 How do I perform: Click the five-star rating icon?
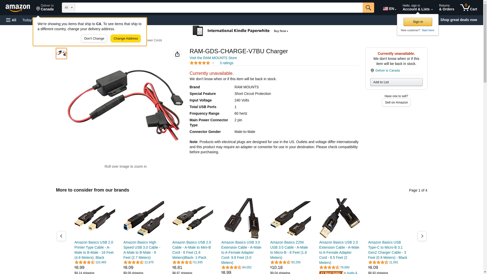pyautogui.click(x=200, y=63)
